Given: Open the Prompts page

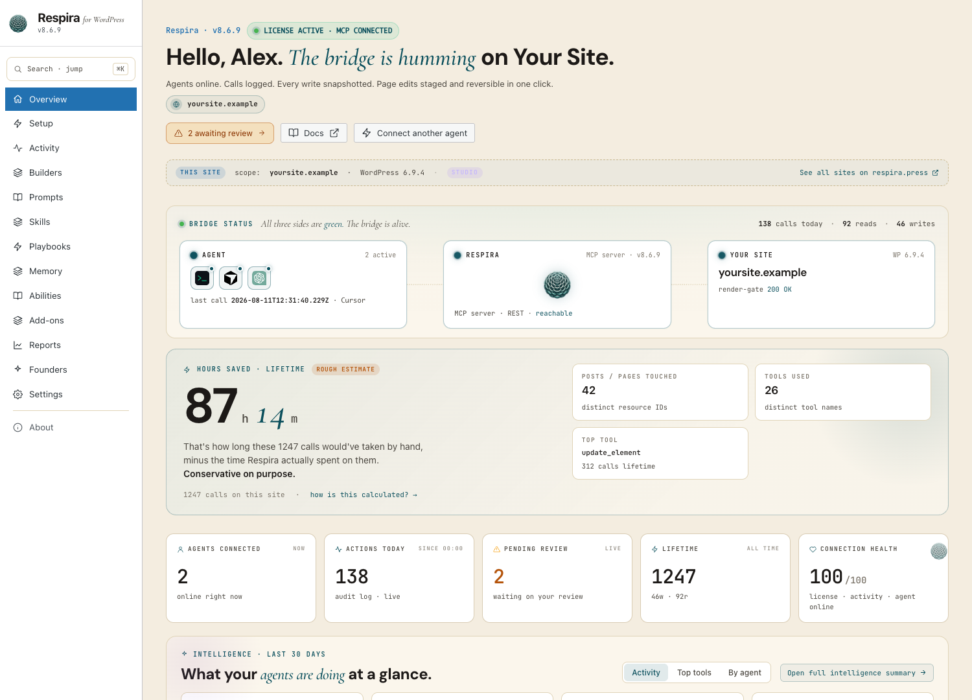Looking at the screenshot, I should [71, 198].
